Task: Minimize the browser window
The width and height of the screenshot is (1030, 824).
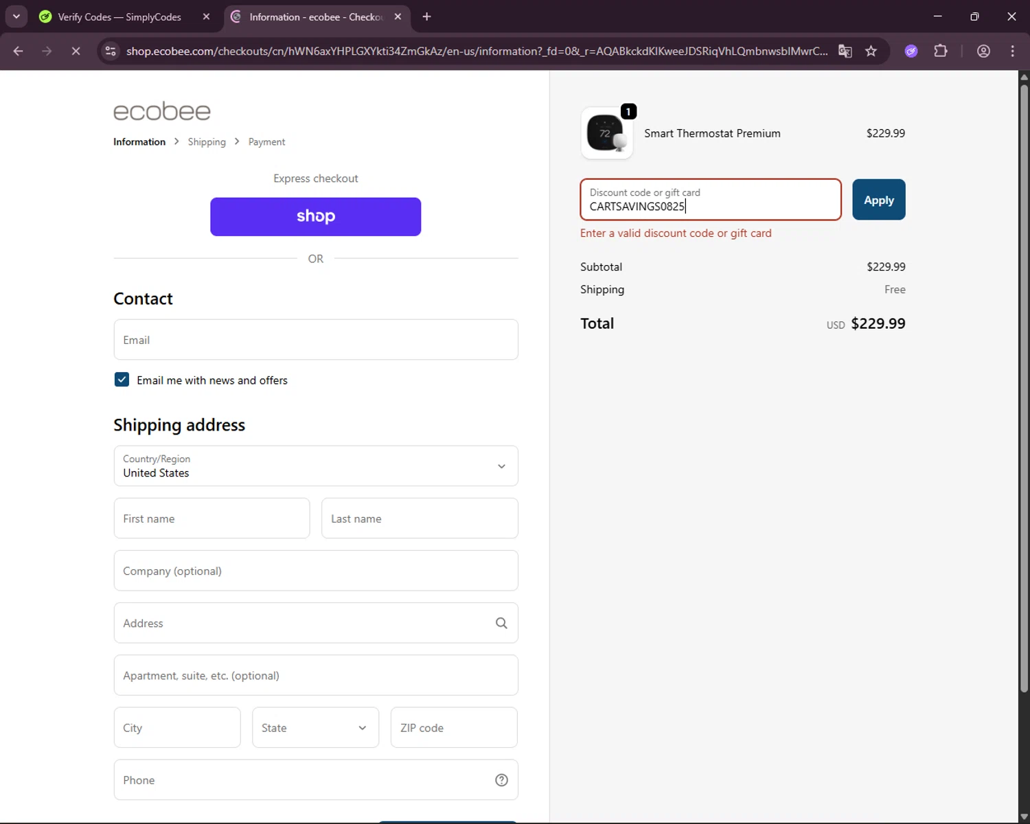Action: pos(937,16)
